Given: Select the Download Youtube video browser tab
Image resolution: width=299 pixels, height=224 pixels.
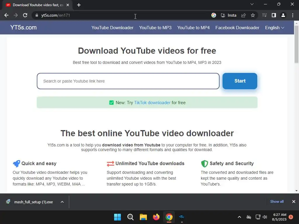Looking at the screenshot, I should tap(38, 5).
